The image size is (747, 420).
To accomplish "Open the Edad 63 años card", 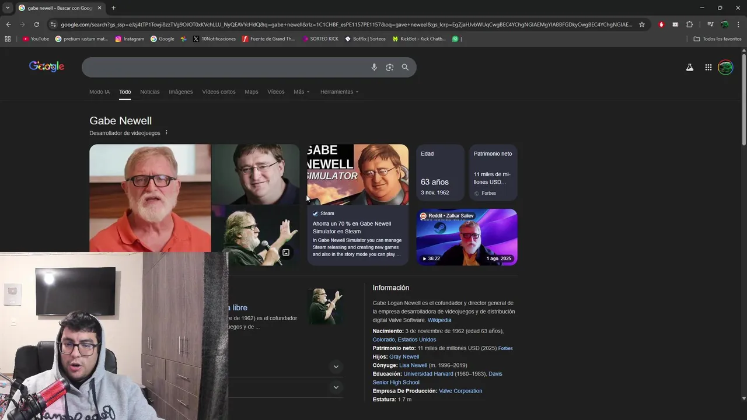I will pos(440,173).
